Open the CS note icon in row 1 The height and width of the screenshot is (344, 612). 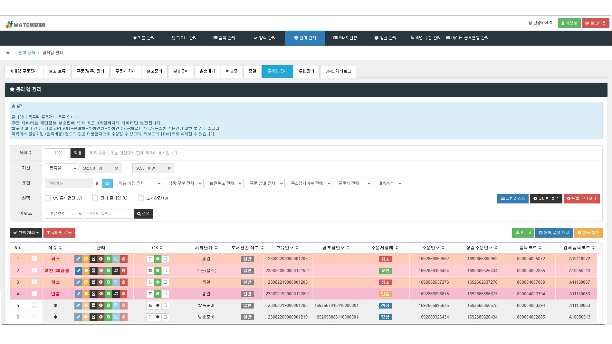click(x=165, y=259)
